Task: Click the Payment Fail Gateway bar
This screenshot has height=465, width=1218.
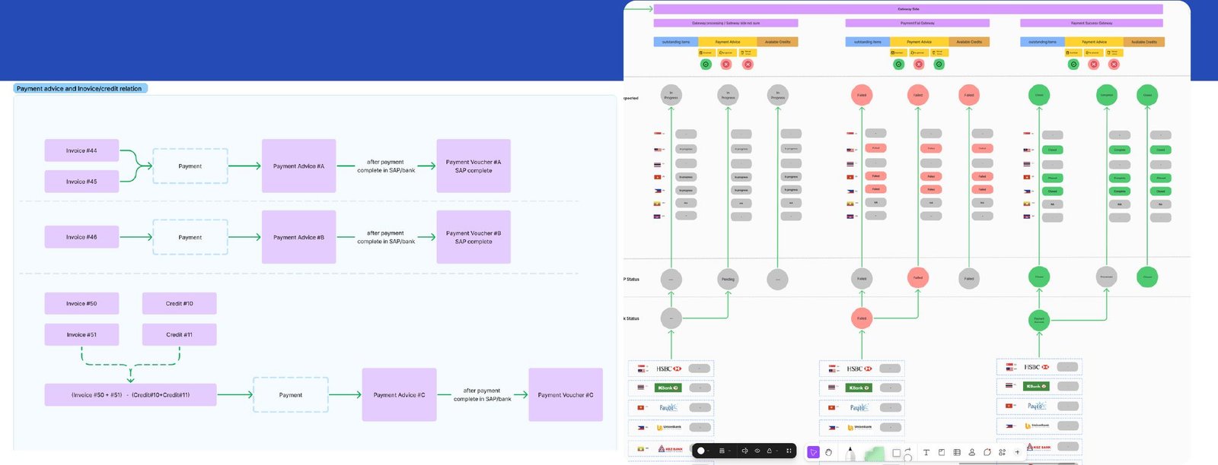Action: coord(917,24)
